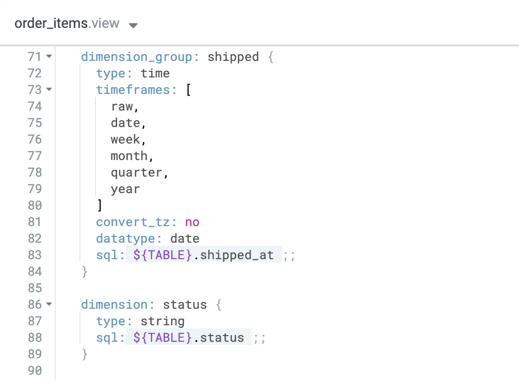Collapse the shipped dimension_group code fold
This screenshot has height=380, width=519.
(48, 57)
